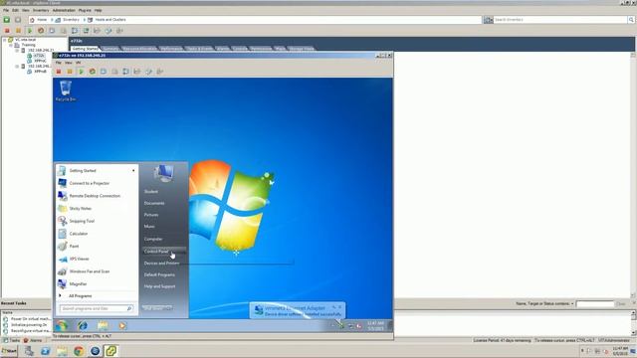Click Shut down button in Start menu
The width and height of the screenshot is (637, 358).
(154, 308)
